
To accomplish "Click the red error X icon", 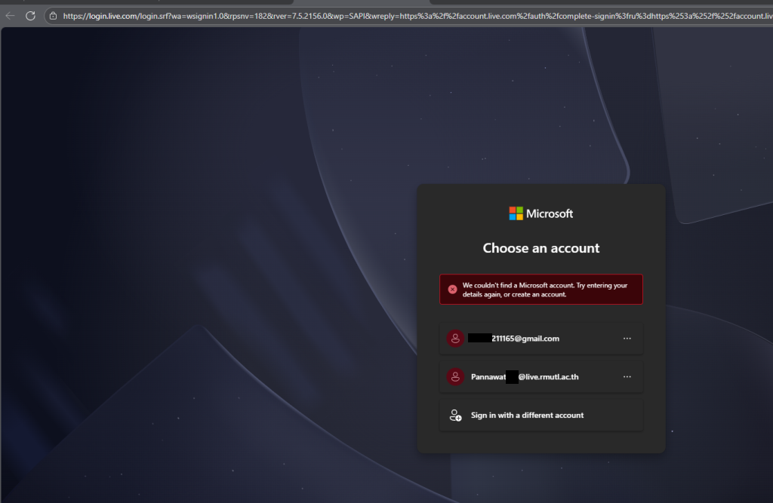I will tap(452, 289).
